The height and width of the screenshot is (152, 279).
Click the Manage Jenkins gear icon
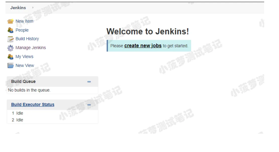[10, 48]
